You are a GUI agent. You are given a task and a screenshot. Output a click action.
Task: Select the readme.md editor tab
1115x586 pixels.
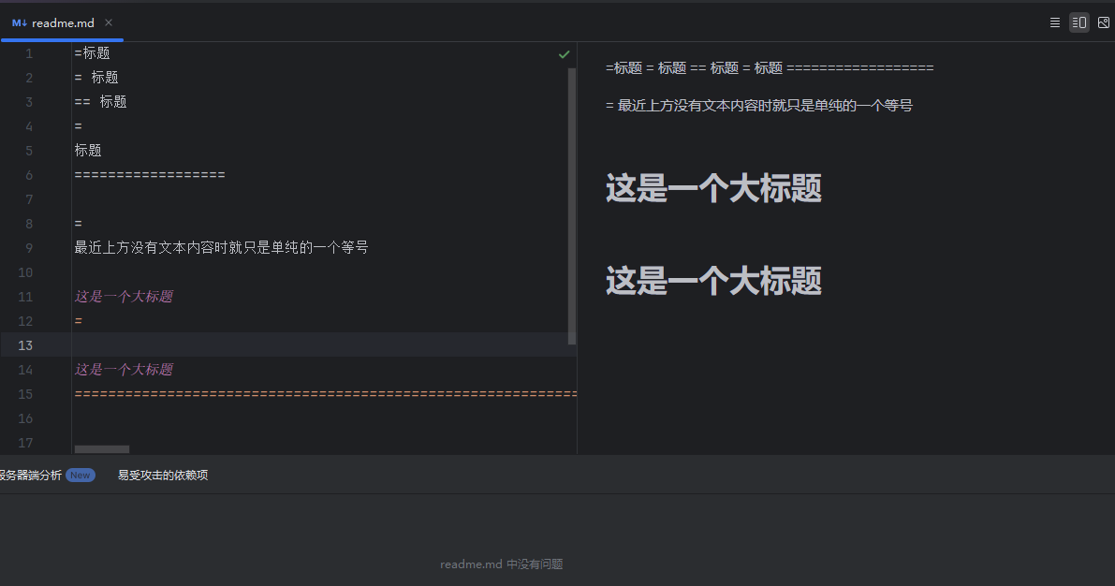click(63, 22)
